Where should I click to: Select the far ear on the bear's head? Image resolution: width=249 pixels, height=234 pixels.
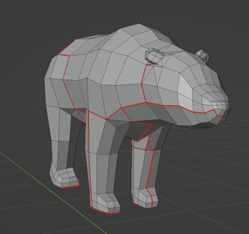coord(202,55)
